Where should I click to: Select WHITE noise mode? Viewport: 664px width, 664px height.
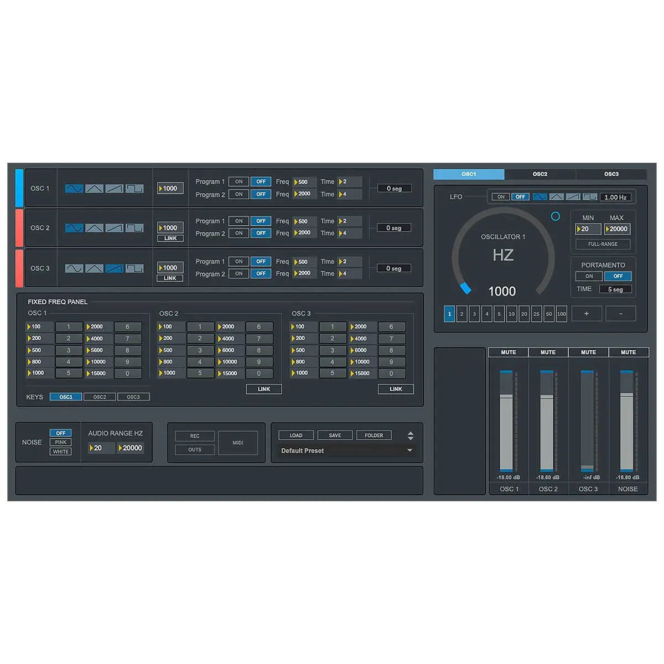click(x=60, y=452)
